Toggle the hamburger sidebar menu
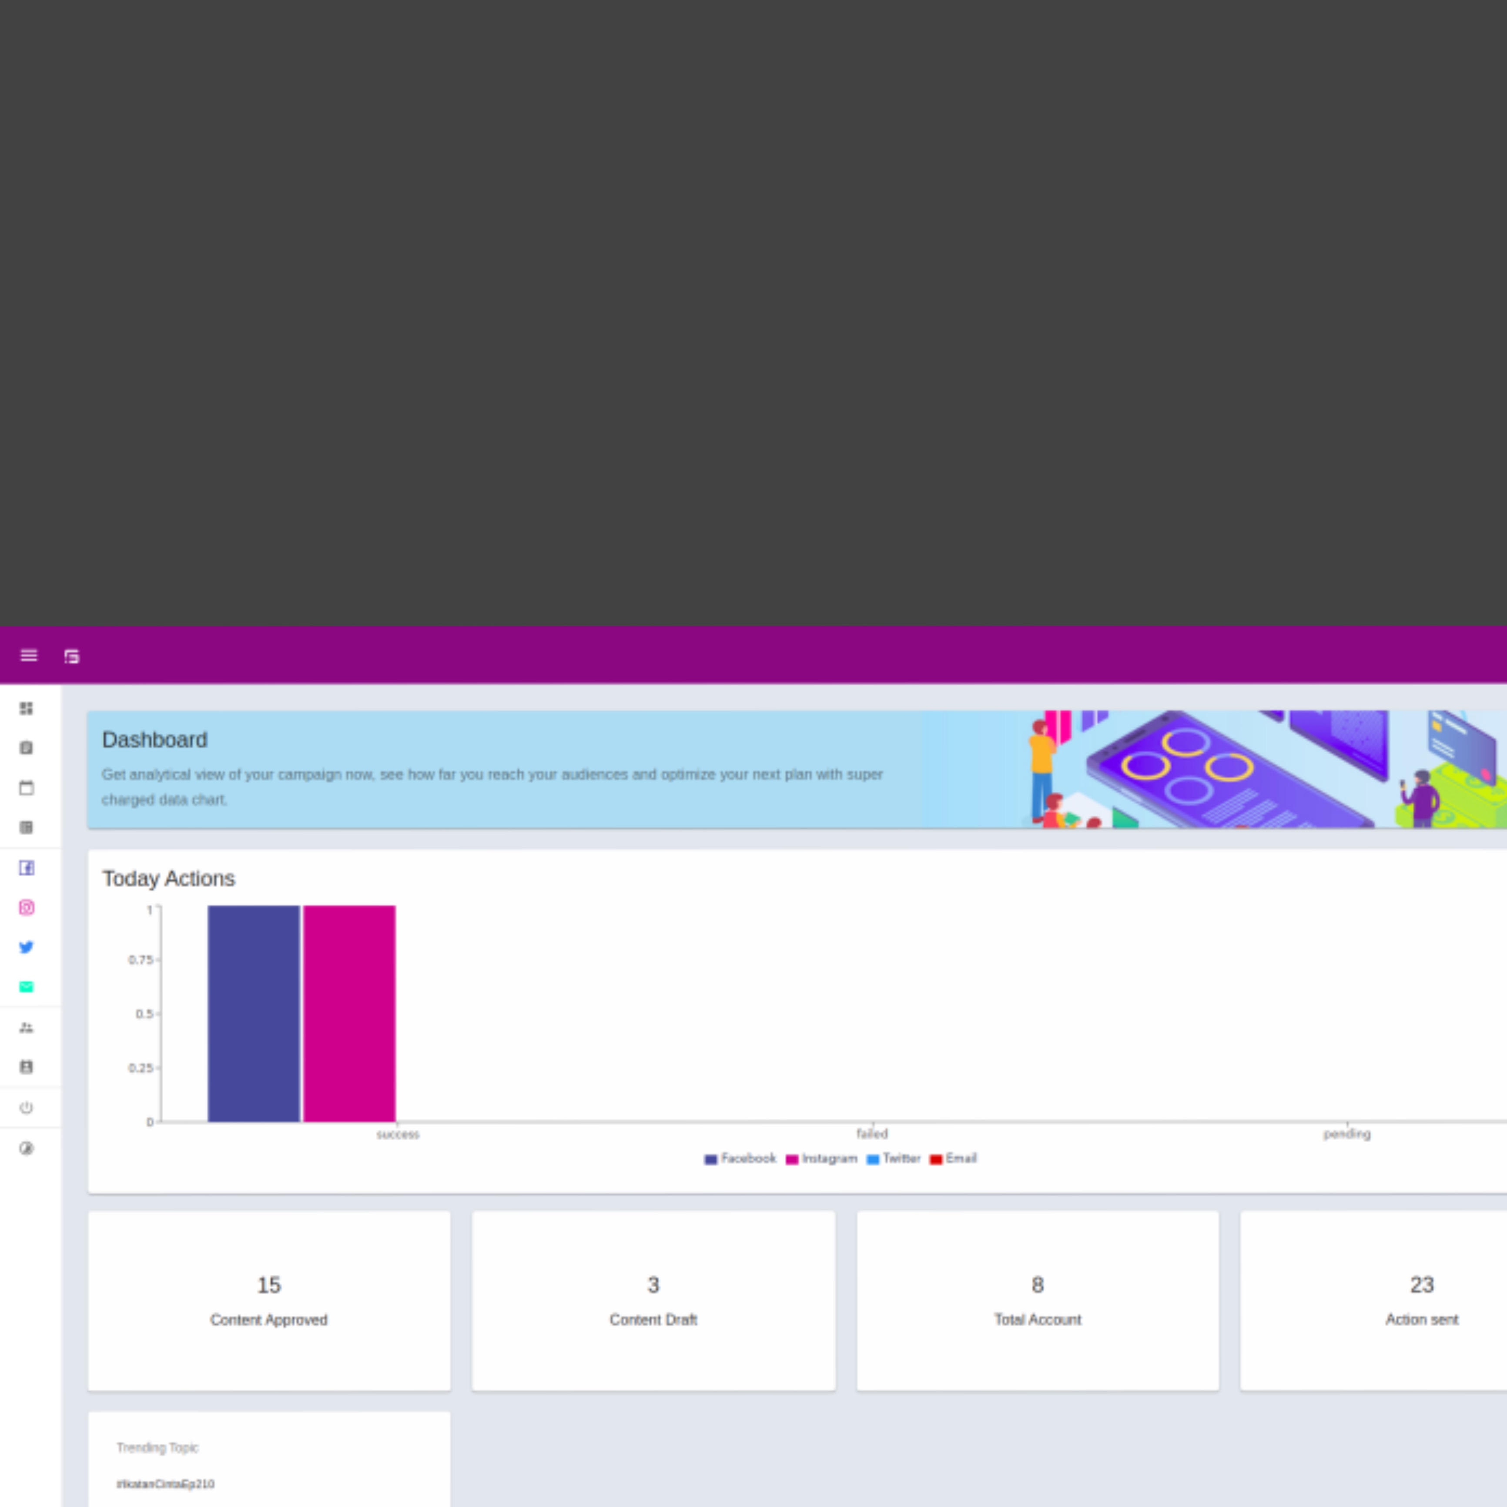The height and width of the screenshot is (1507, 1507). tap(29, 655)
